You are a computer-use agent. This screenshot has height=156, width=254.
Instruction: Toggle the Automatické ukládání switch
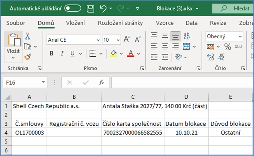(x=73, y=8)
